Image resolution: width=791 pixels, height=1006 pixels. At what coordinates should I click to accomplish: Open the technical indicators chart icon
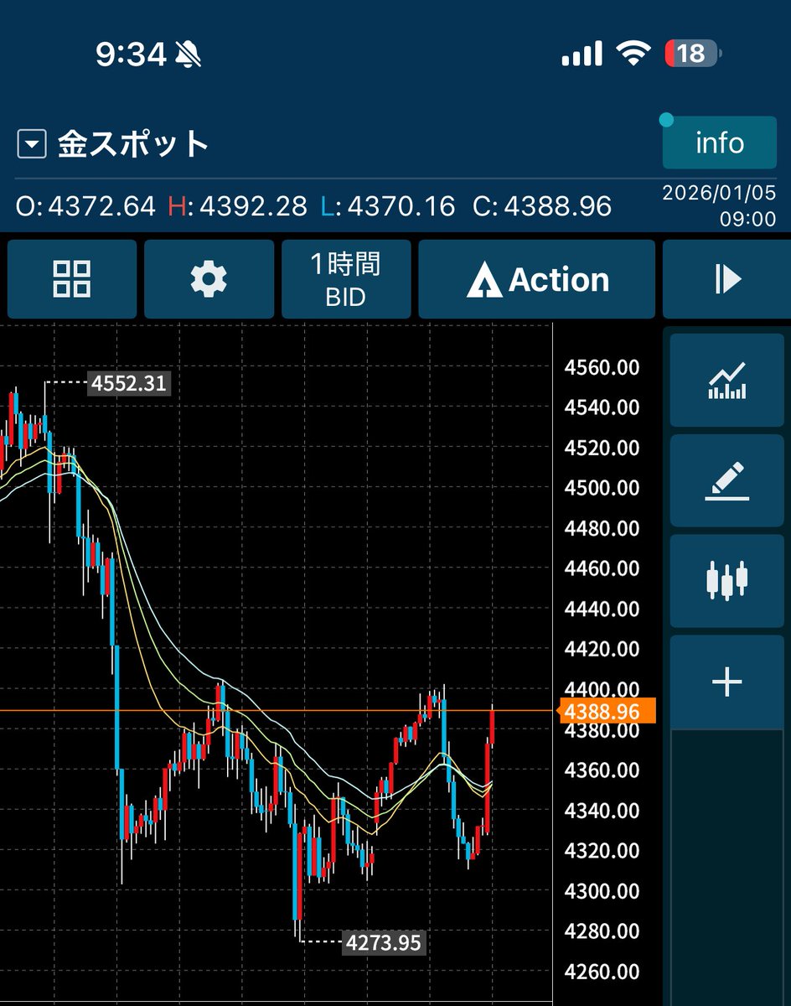coord(727,381)
